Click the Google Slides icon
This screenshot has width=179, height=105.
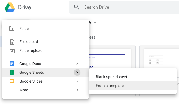[12, 81]
